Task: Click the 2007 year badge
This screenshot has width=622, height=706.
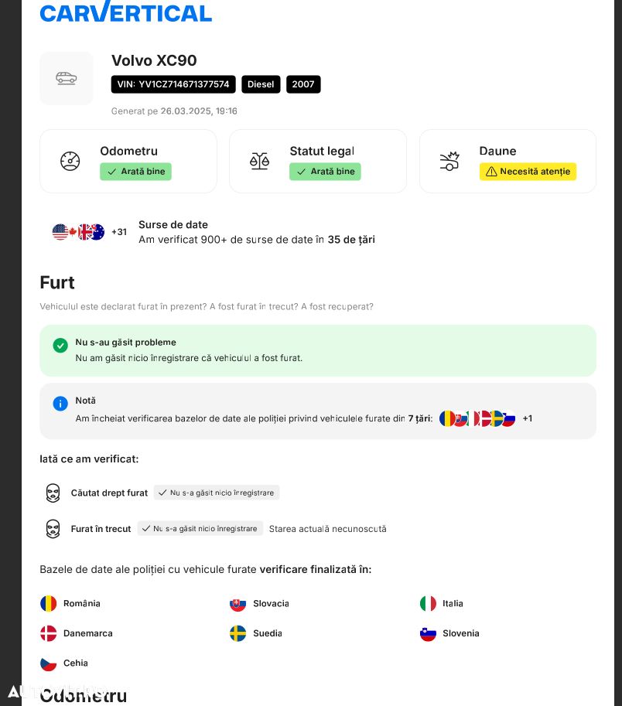Action: pos(303,84)
